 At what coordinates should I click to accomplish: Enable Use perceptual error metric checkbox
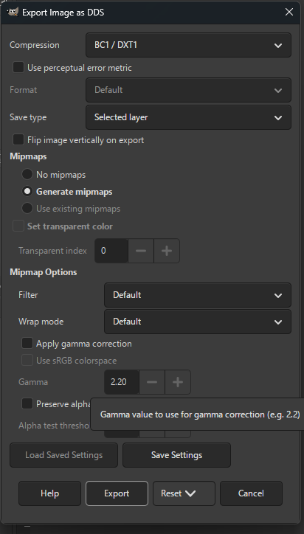(18, 67)
